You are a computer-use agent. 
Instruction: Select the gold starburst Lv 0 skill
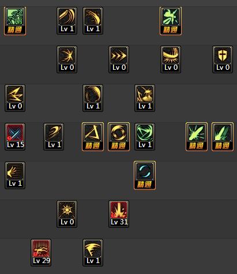[x=67, y=214]
